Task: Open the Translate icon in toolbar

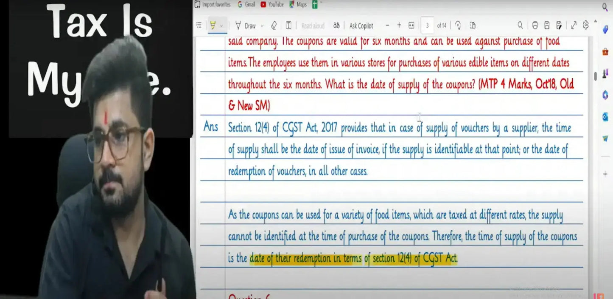Action: click(336, 25)
